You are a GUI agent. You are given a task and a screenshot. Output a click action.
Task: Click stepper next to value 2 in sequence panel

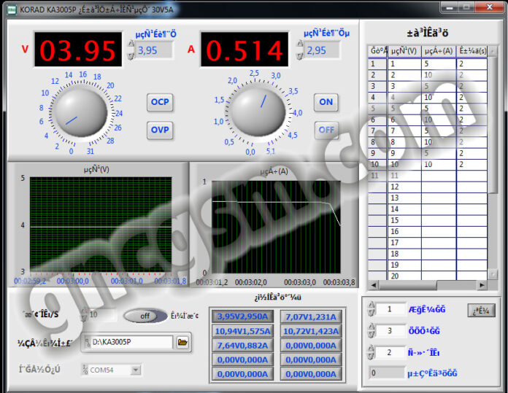tap(372, 352)
